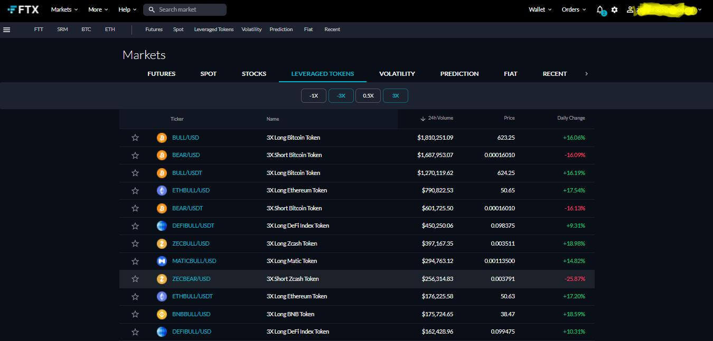713x341 pixels.
Task: Click Bitcoin icon beside BEAR/USDT
Action: pos(162,208)
